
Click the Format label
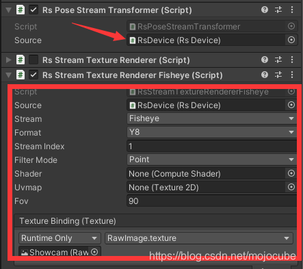[28, 133]
